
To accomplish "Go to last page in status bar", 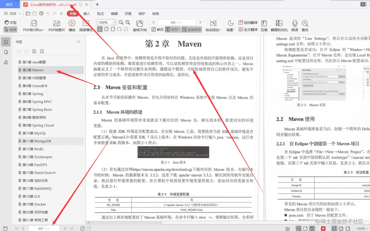I will point(72,228).
